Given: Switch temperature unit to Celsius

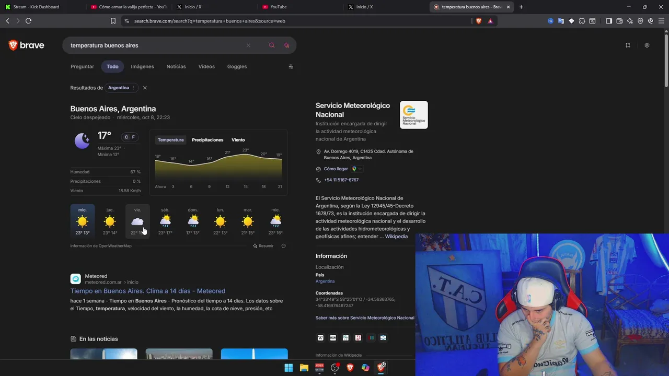Looking at the screenshot, I should [126, 137].
